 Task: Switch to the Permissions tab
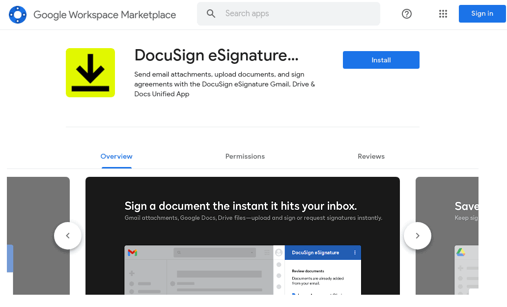(x=245, y=156)
